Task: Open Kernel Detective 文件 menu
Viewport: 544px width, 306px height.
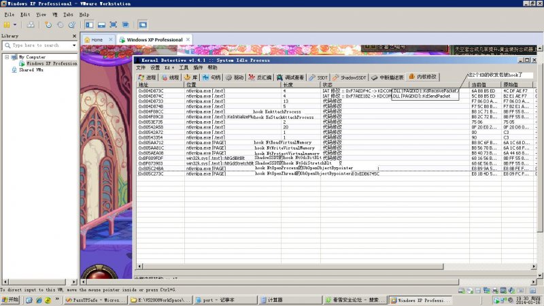Action: (141, 67)
